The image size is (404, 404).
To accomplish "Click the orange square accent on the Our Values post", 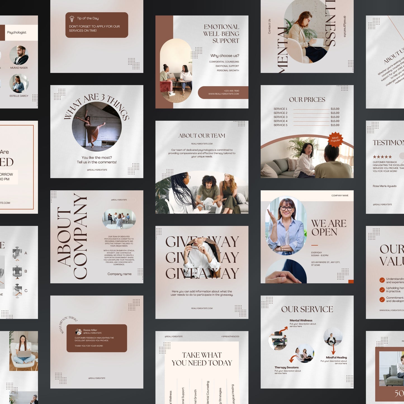I will 351,281.
